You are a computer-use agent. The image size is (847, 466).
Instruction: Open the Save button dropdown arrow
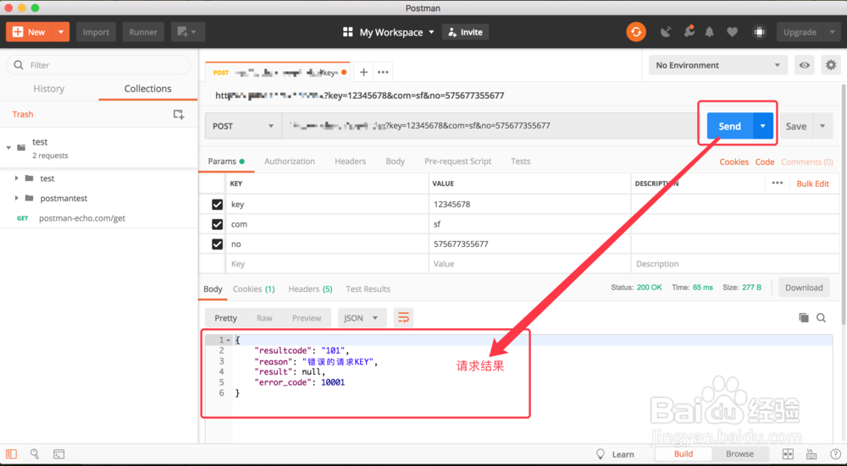tap(822, 126)
